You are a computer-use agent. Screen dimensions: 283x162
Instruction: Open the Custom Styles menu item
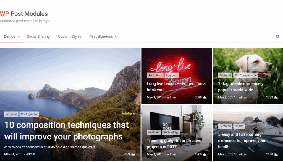coord(70,37)
